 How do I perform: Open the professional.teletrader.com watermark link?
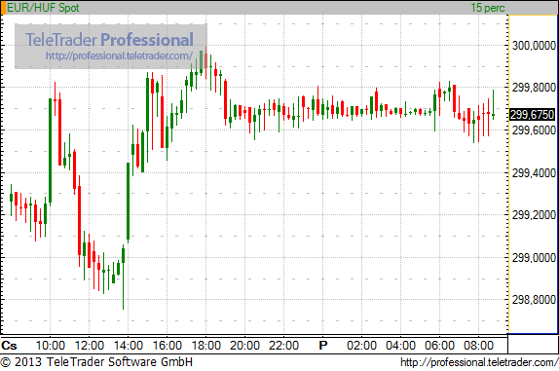pos(119,56)
